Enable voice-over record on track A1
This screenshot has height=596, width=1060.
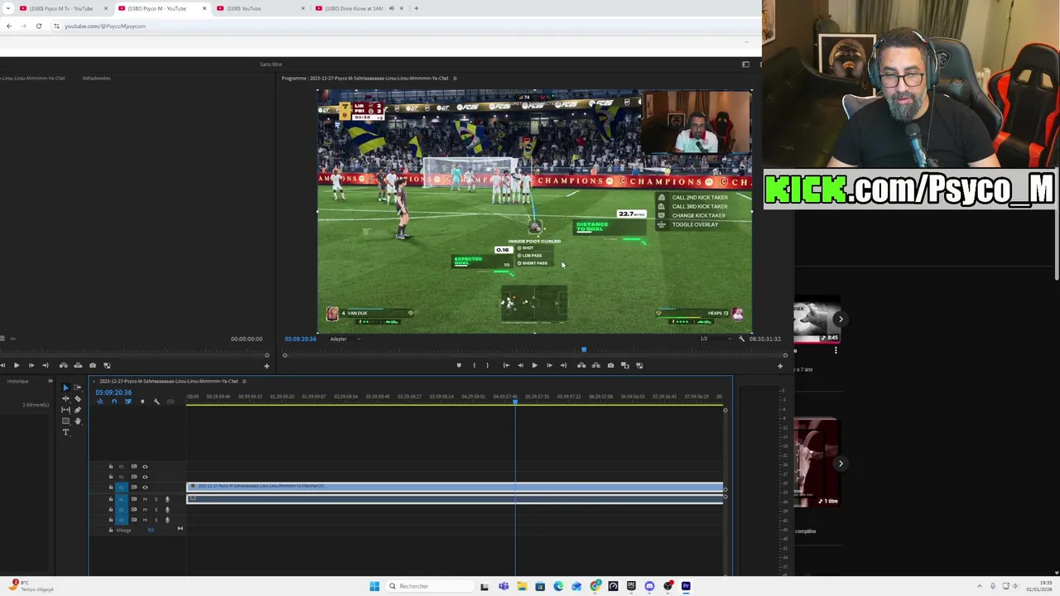point(167,499)
